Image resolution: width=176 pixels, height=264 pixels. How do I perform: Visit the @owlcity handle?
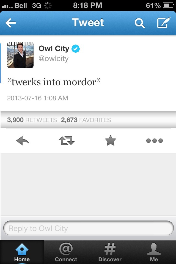(x=54, y=59)
